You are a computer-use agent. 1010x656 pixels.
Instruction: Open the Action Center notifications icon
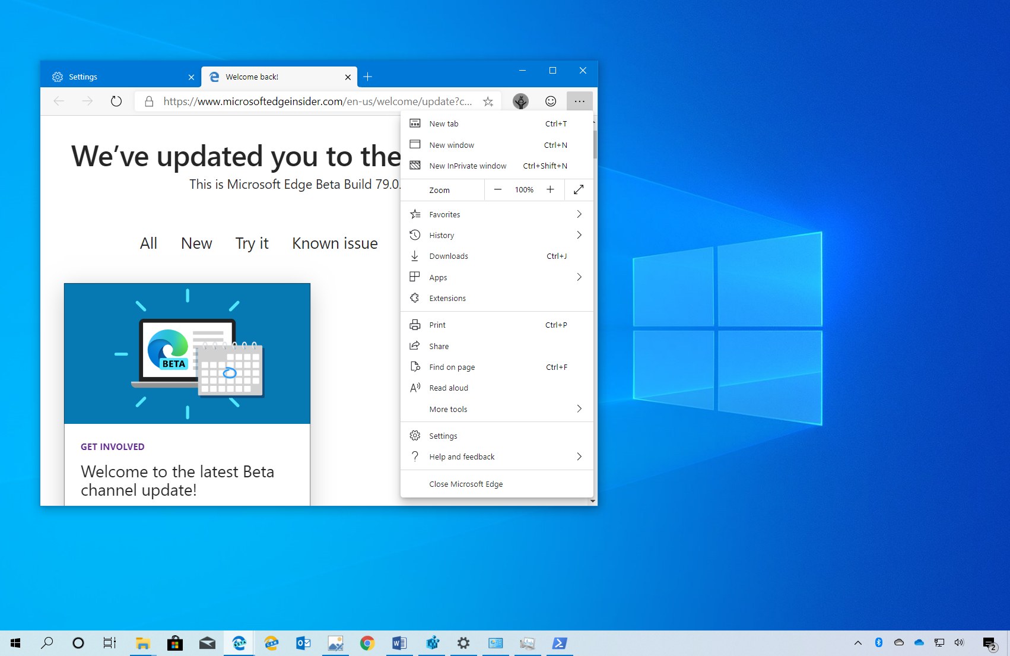click(x=990, y=644)
